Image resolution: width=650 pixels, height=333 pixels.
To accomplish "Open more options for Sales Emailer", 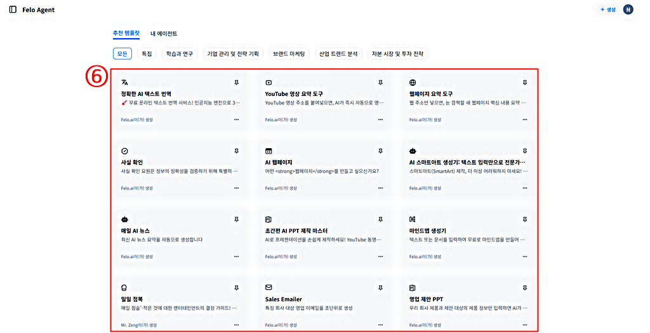I will click(381, 325).
